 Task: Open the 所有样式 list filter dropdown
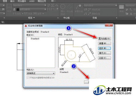tap(41, 73)
